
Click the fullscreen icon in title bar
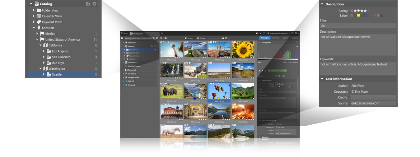pyautogui.click(x=296, y=33)
